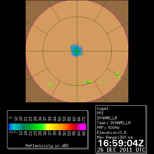This screenshot has width=154, height=154.
Task: Click the 'toga1' radar name text
Action: (x=103, y=108)
